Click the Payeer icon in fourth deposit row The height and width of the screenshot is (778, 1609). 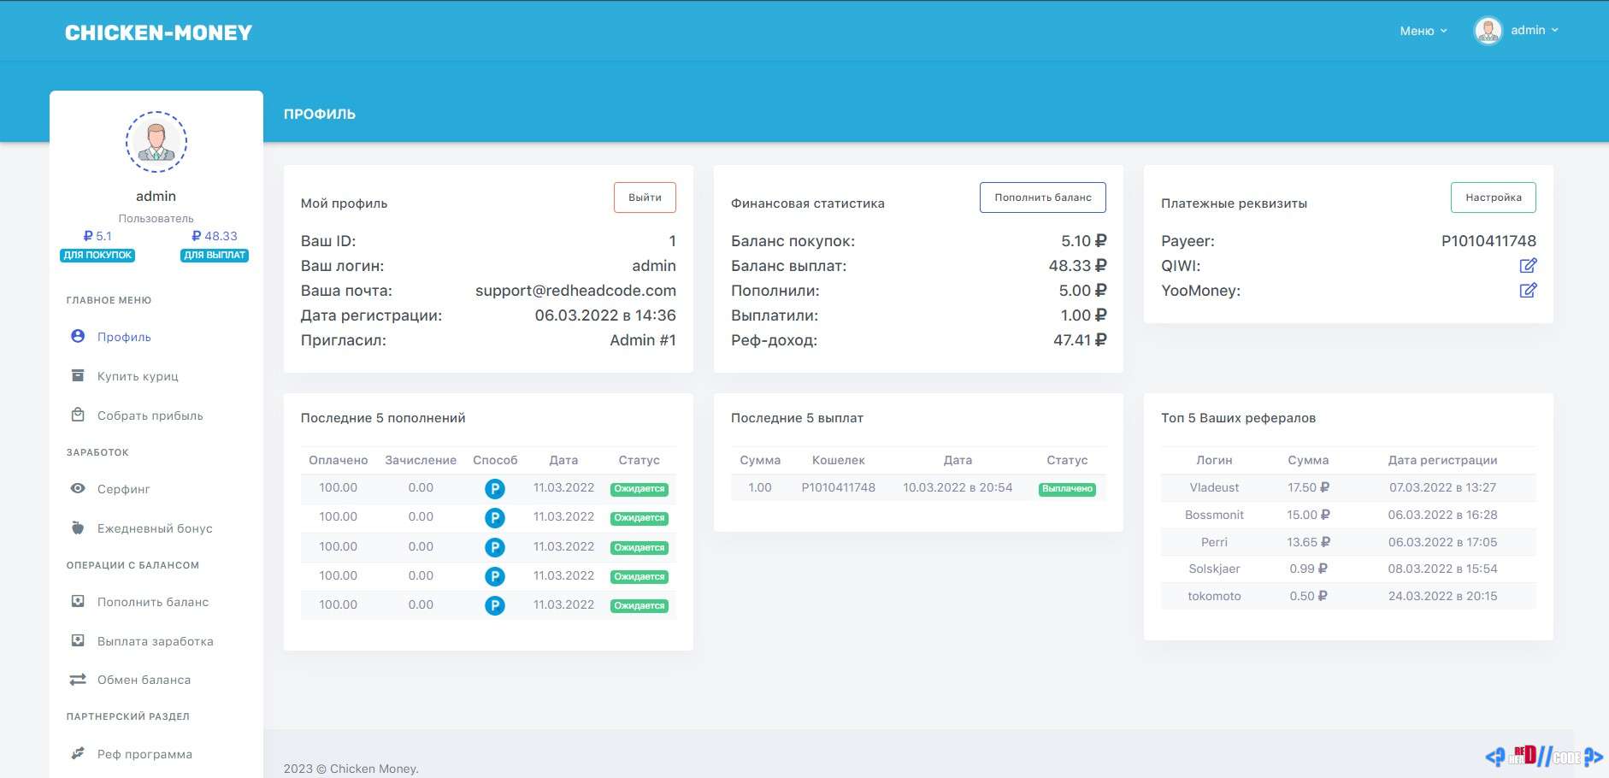495,576
